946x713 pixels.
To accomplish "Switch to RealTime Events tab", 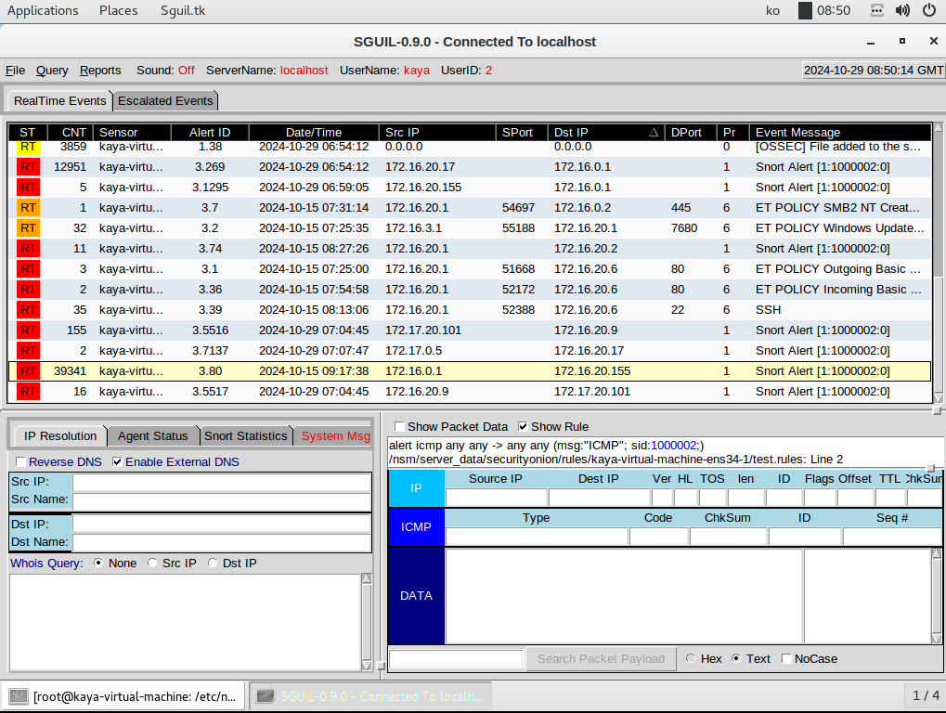I will click(59, 101).
